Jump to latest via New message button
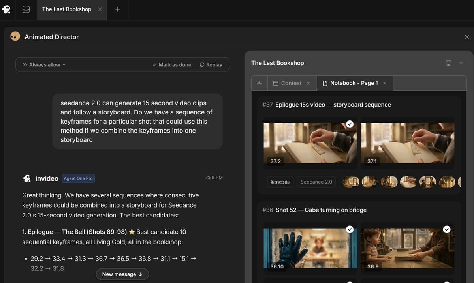Viewport: 474px width, 283px height. (x=122, y=274)
